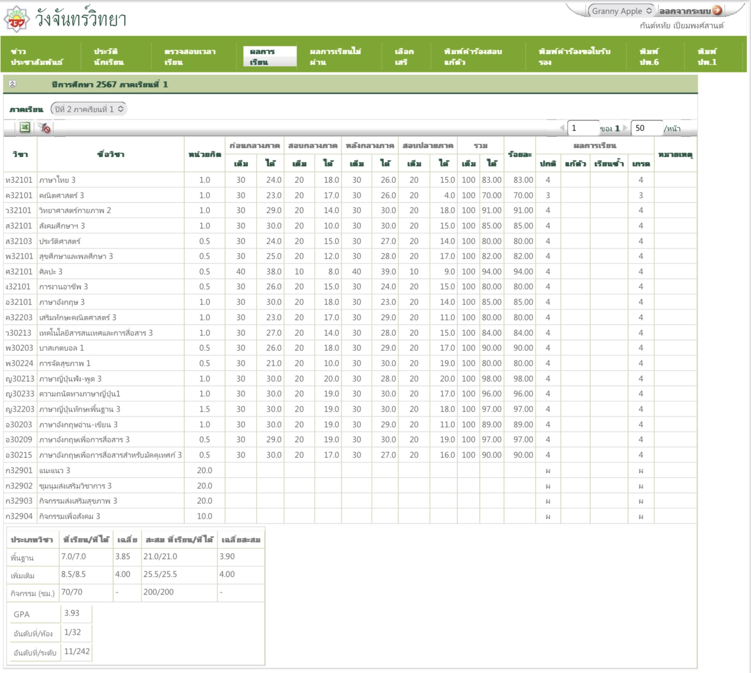Click the เสริมทักษะคณิตศาสตร์ 3 subject name
751x673 pixels.
point(78,318)
